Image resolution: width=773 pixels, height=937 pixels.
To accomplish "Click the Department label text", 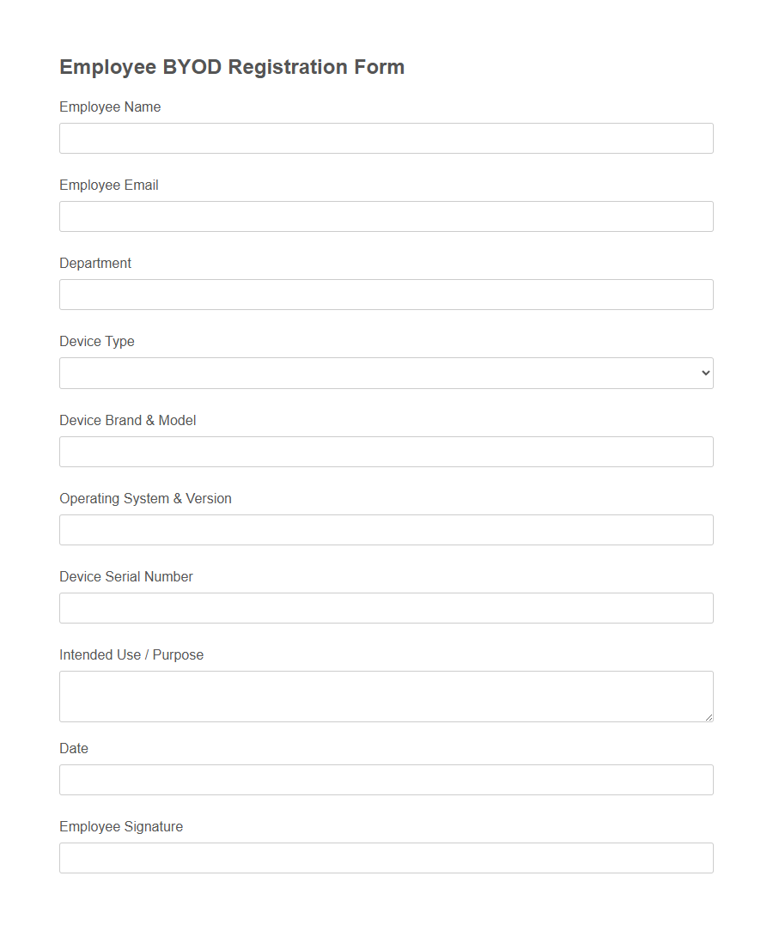I will tap(95, 263).
